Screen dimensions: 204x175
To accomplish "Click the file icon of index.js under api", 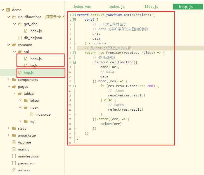I will pos(26,59).
